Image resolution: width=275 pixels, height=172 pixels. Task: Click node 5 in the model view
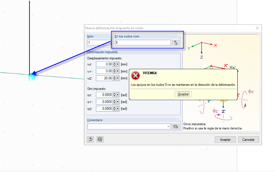coord(29,75)
